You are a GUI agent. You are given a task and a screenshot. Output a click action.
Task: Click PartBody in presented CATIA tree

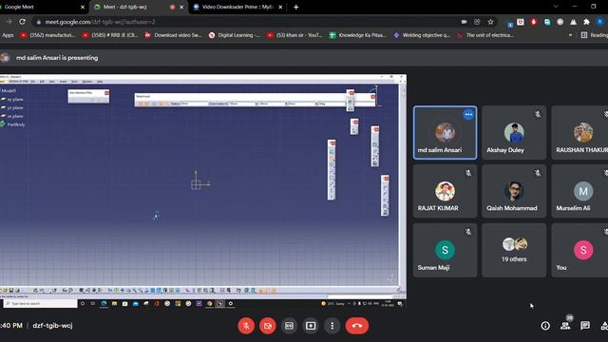click(x=12, y=124)
